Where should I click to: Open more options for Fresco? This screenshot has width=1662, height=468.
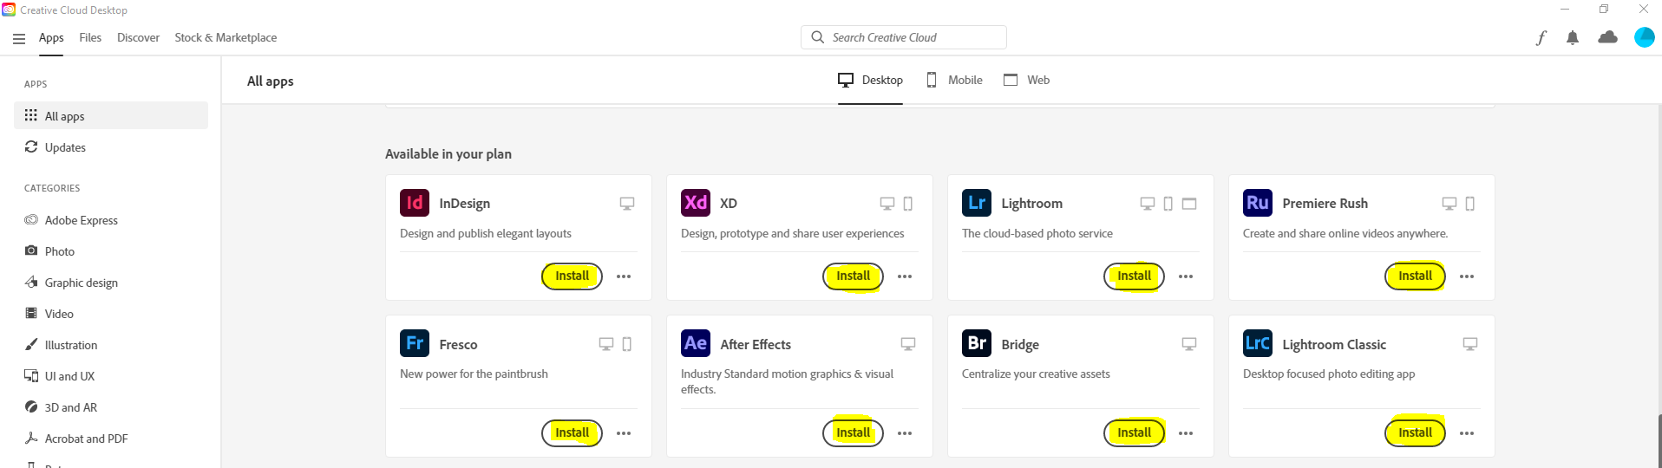tap(624, 433)
